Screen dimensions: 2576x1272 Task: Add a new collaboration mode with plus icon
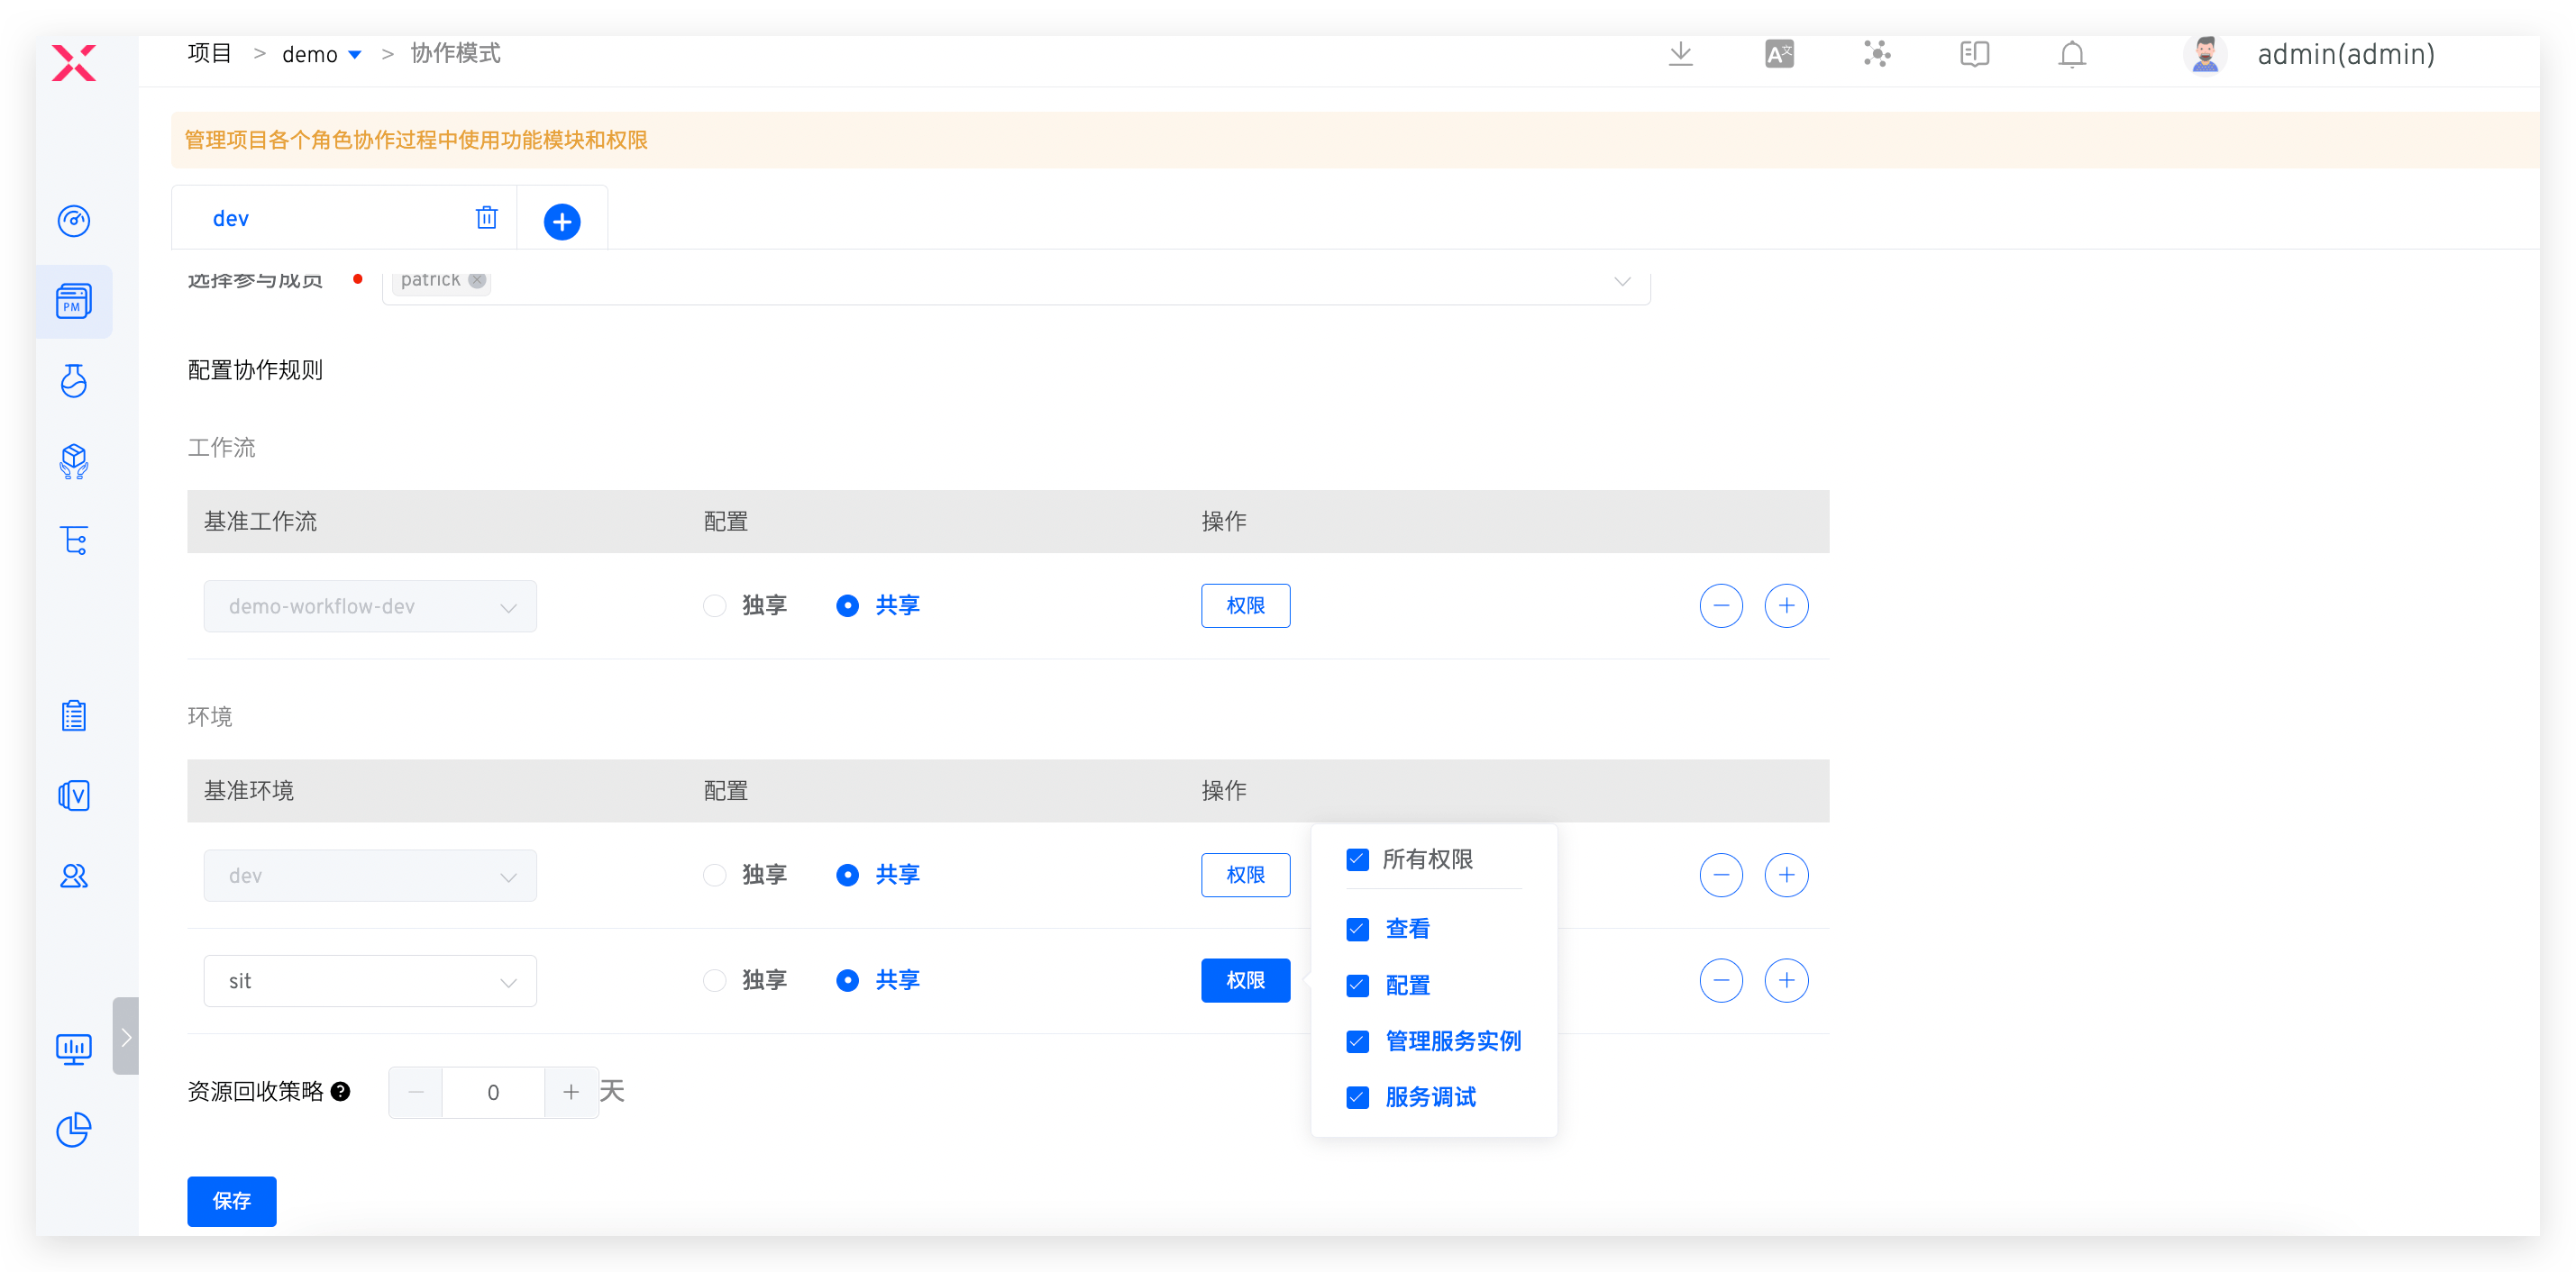pyautogui.click(x=562, y=221)
